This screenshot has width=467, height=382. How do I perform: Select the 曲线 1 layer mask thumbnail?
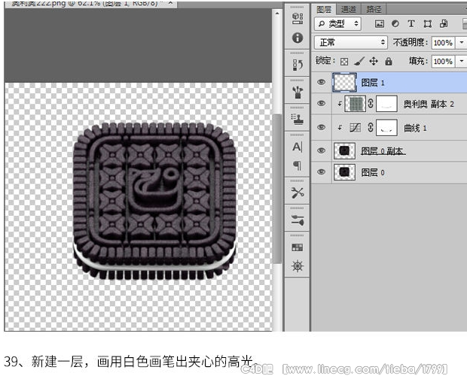point(386,128)
